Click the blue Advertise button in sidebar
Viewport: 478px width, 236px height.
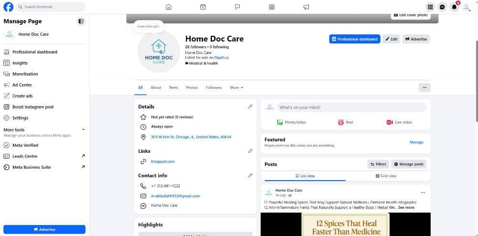point(44,229)
